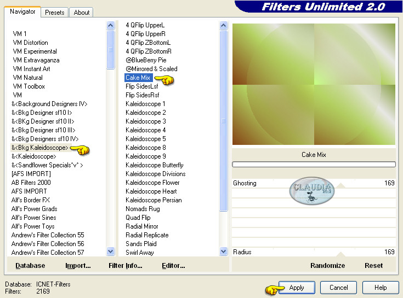Select the Kaleidoscope 9 filter
This screenshot has width=403, height=298.
coord(145,156)
